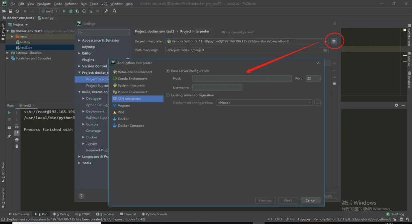Viewport: 412px width, 224px height.
Task: Open the Run panel gear settings icon
Action: (396, 105)
